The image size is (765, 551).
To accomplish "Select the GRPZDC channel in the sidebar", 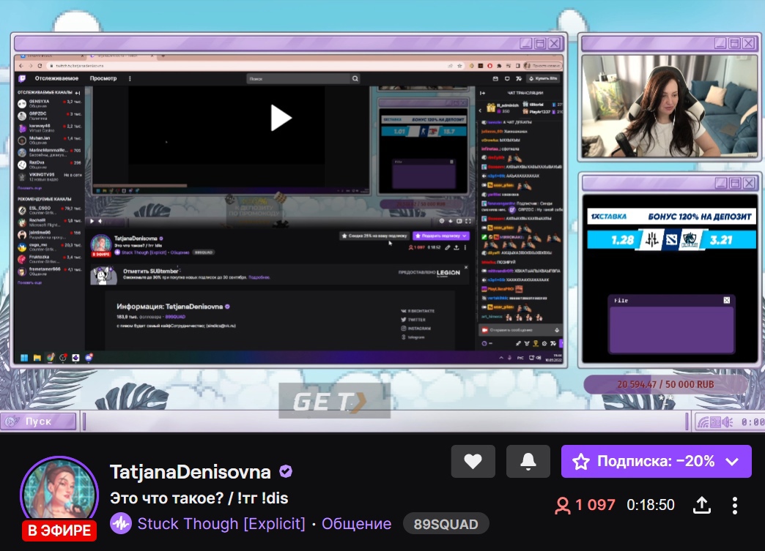I will (50, 116).
